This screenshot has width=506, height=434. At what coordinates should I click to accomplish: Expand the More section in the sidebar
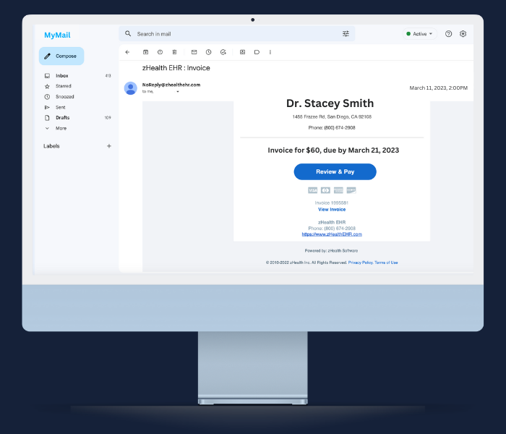[61, 128]
